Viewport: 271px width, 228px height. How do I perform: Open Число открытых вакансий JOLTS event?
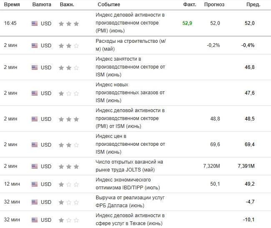[x=129, y=166]
